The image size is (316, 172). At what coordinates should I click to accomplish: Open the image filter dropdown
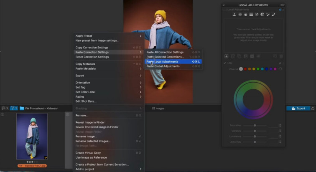click(x=14, y=108)
